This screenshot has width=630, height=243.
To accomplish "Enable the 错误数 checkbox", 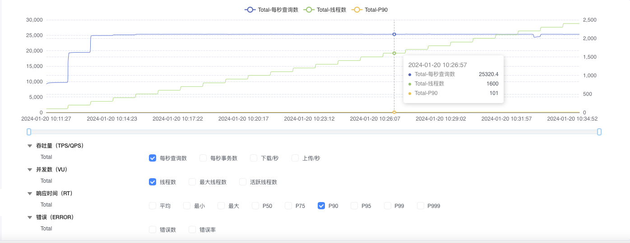I will tap(153, 229).
